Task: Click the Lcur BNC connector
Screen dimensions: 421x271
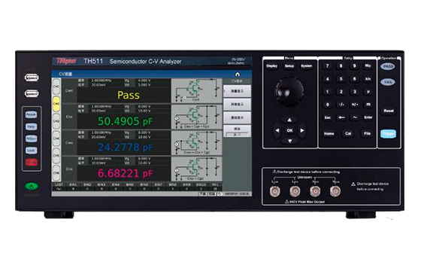Action: click(275, 191)
